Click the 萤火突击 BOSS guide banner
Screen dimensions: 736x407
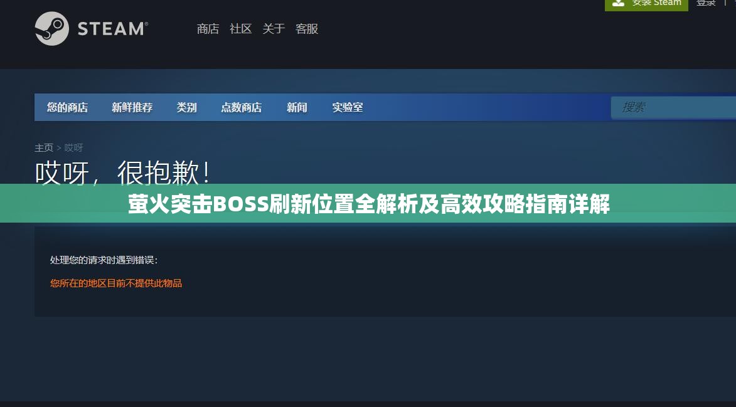[368, 203]
